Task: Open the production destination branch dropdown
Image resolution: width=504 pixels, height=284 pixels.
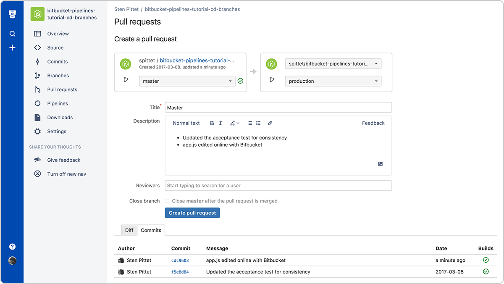Action: pos(333,81)
